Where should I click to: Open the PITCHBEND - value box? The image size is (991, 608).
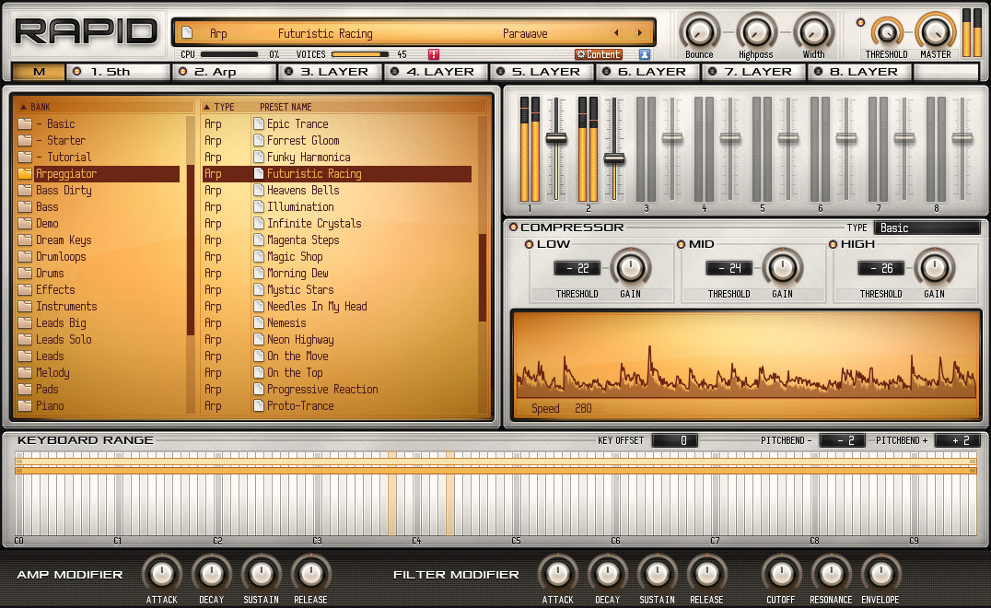pyautogui.click(x=842, y=440)
